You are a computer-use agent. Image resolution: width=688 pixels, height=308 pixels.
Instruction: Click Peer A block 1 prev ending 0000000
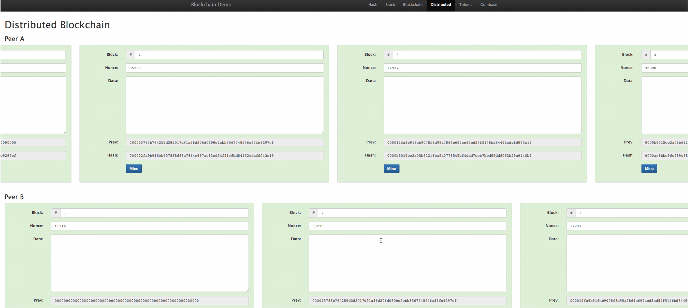click(33, 142)
